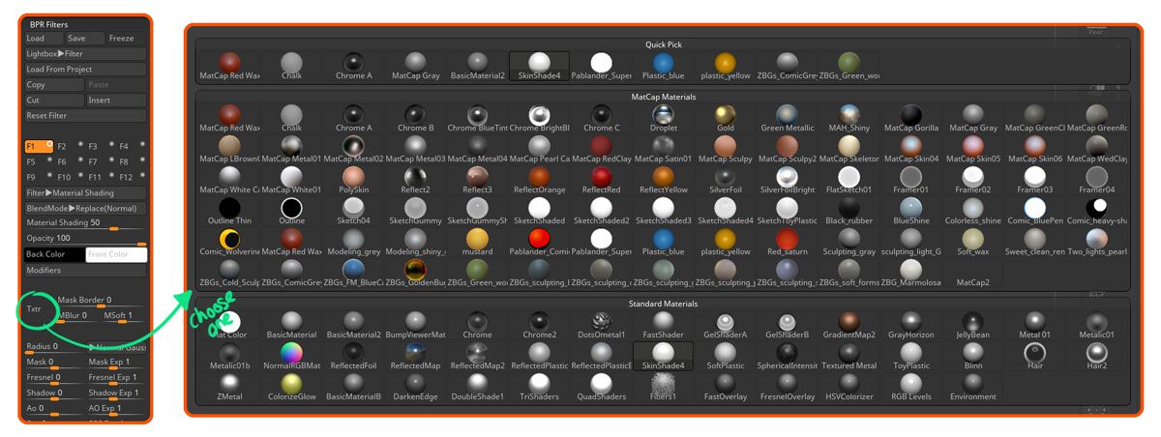
Task: Adjust the Opacity 100 slider
Action: [85, 239]
